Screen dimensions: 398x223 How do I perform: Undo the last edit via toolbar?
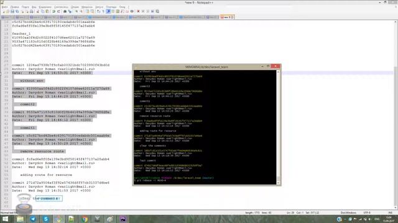(54, 11)
